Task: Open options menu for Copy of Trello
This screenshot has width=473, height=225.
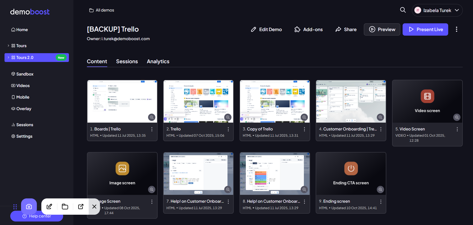Action: [x=304, y=129]
